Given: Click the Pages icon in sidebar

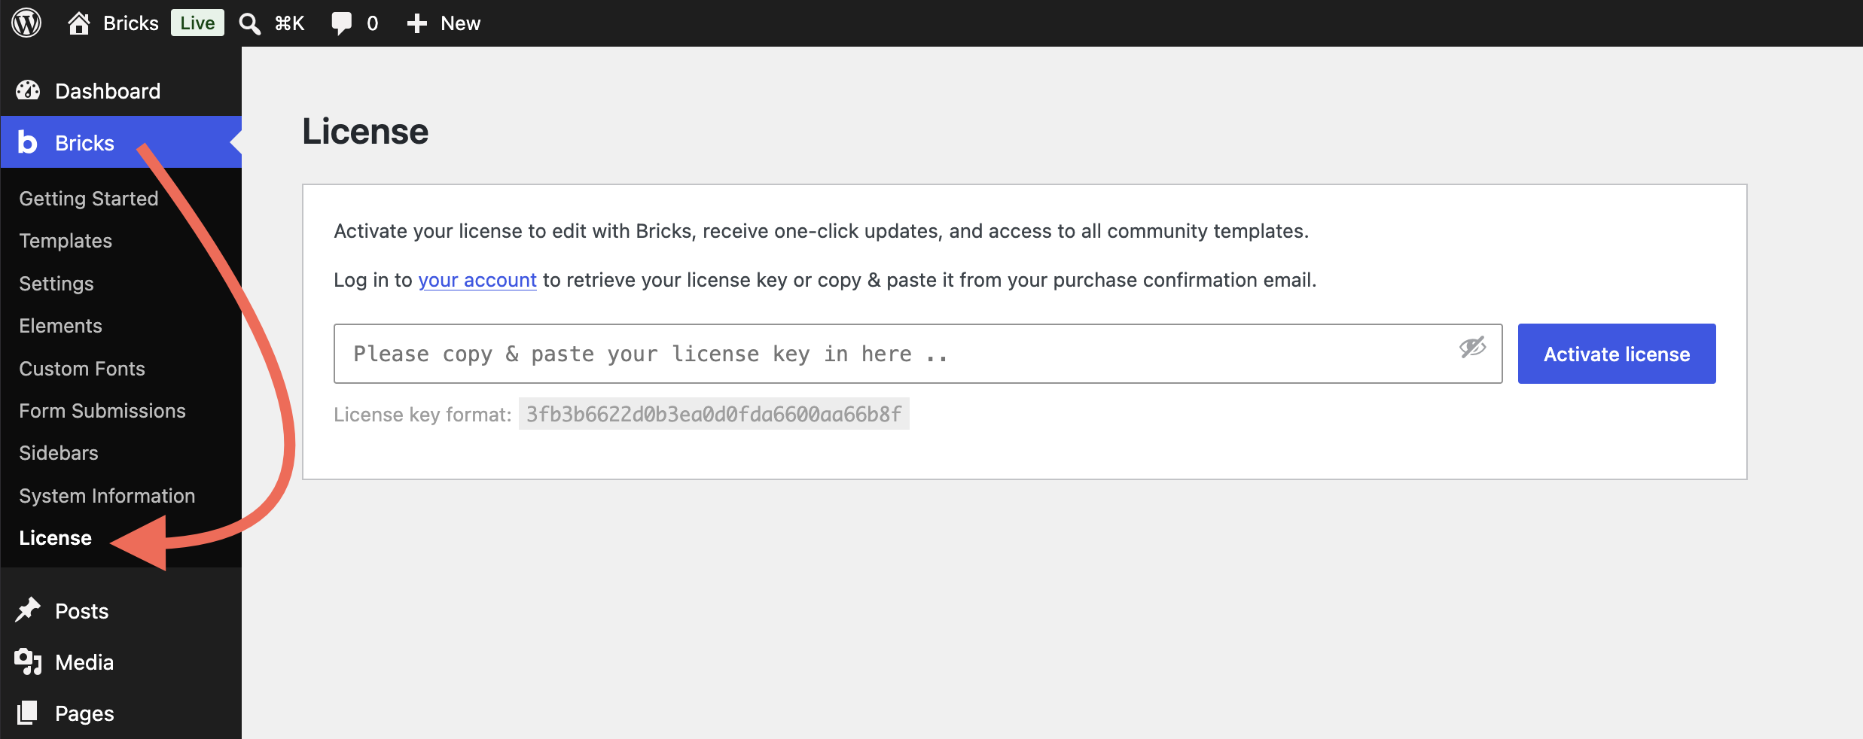Looking at the screenshot, I should (28, 713).
